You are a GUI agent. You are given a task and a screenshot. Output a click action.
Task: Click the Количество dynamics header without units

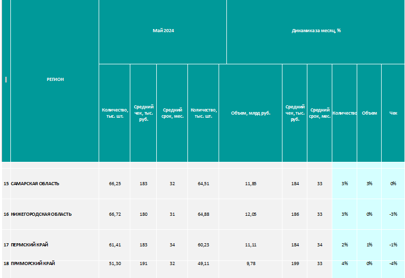(345, 113)
